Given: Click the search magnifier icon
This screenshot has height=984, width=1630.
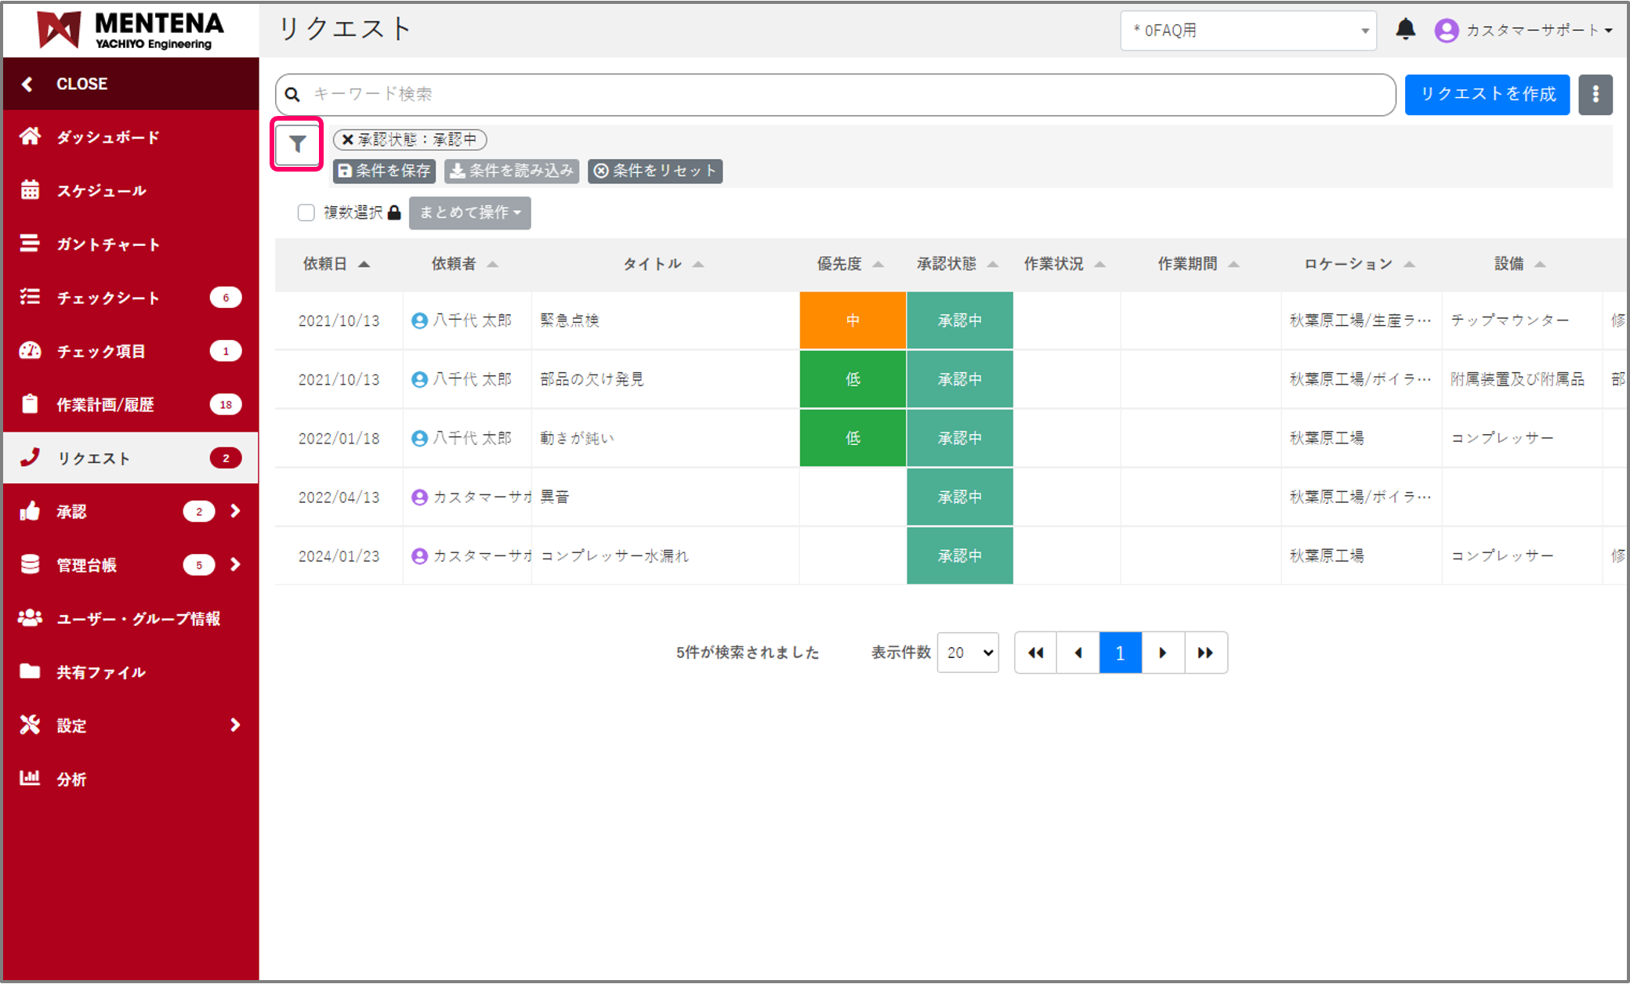Looking at the screenshot, I should pyautogui.click(x=292, y=95).
